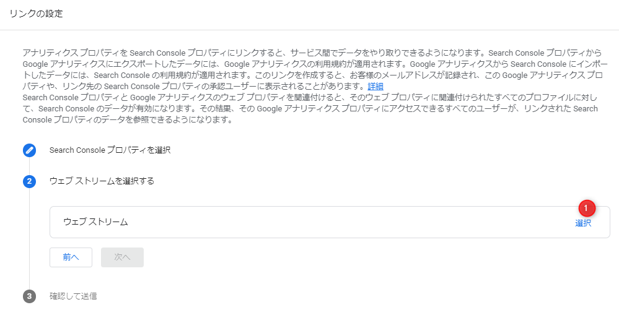
Task: Click the horizontal divider under リンクの設定
Action: click(x=310, y=30)
